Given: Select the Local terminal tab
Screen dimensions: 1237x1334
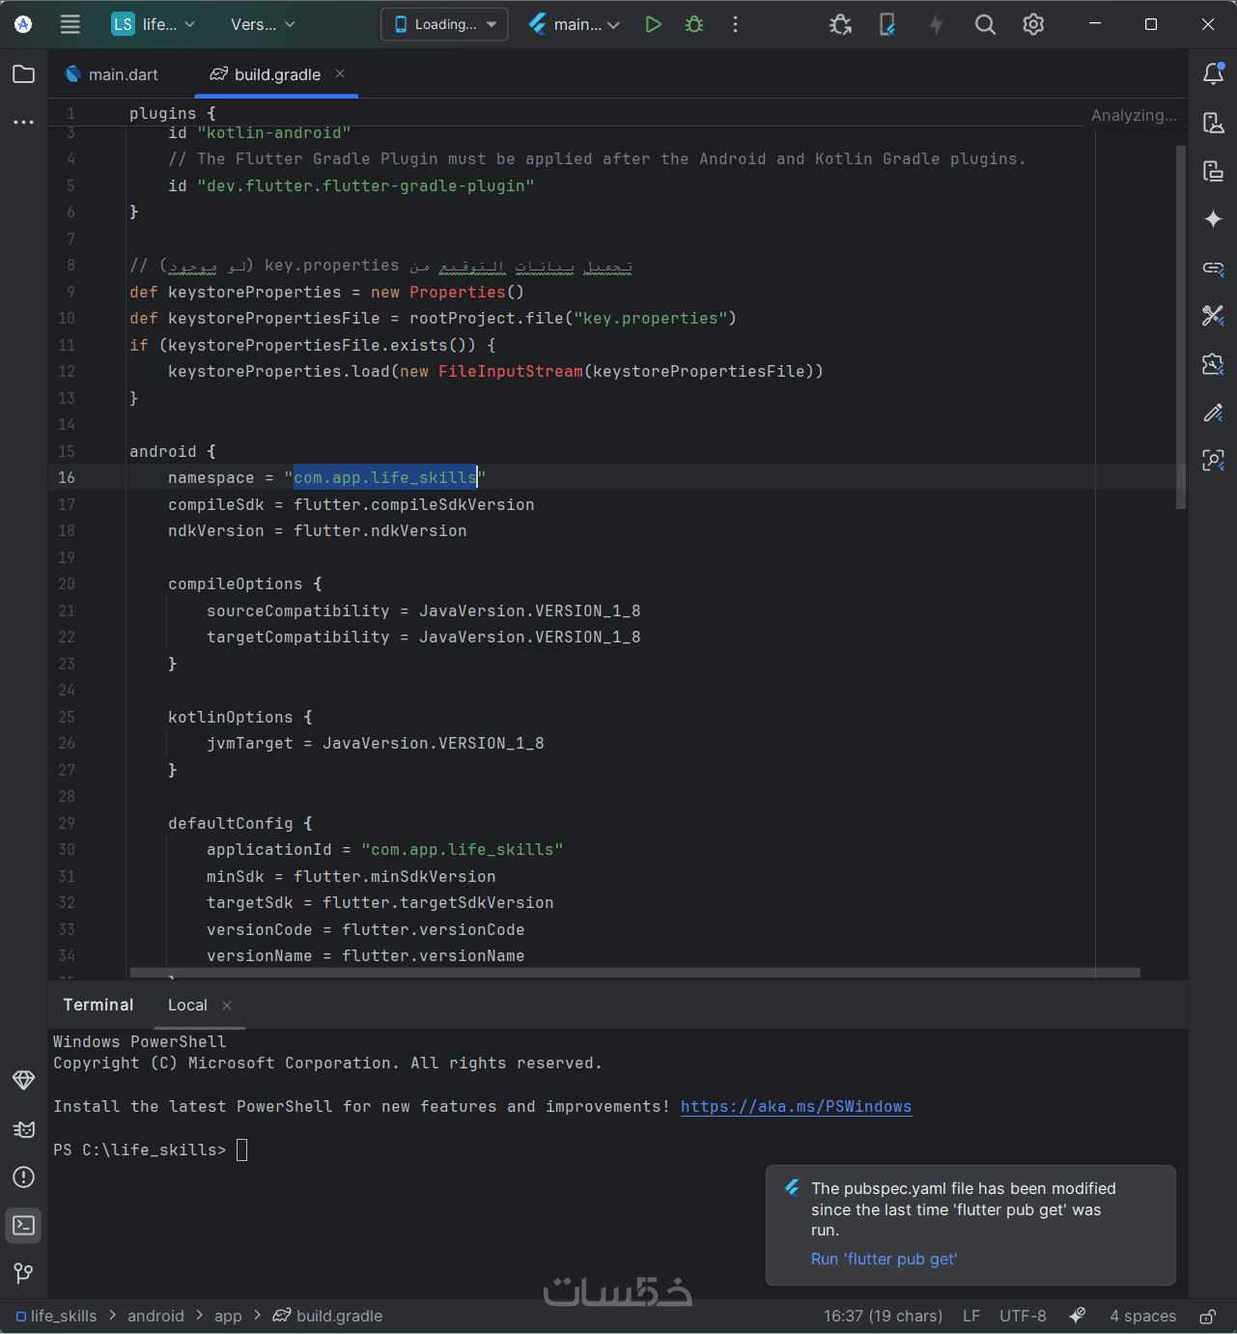Looking at the screenshot, I should [187, 1005].
